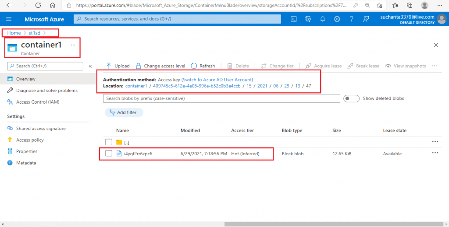Click the 29 folder in Location path
Image resolution: width=449 pixels, height=227 pixels.
(287, 86)
